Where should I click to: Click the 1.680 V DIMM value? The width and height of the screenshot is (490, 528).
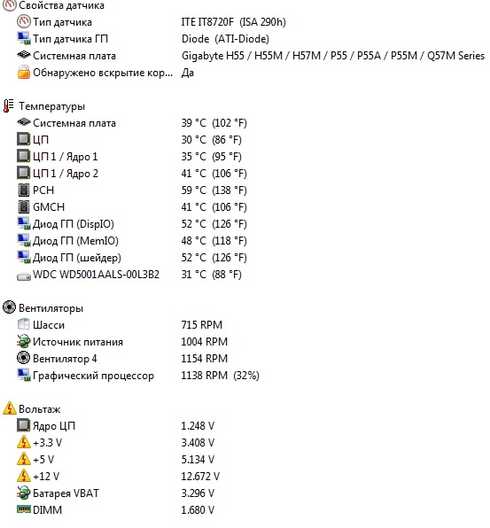tap(198, 510)
